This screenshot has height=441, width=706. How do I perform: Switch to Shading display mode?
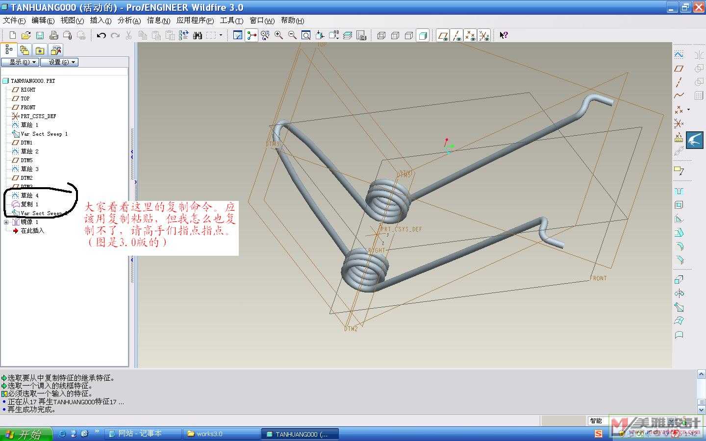[x=423, y=35]
